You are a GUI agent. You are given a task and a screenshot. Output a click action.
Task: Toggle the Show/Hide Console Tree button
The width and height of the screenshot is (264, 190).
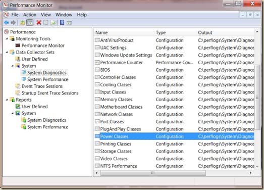[x=30, y=23]
